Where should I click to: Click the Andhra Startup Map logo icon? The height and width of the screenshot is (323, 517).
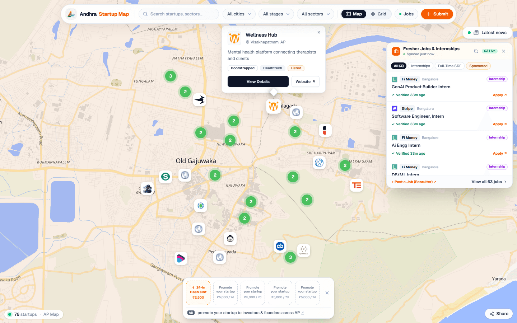pyautogui.click(x=71, y=14)
